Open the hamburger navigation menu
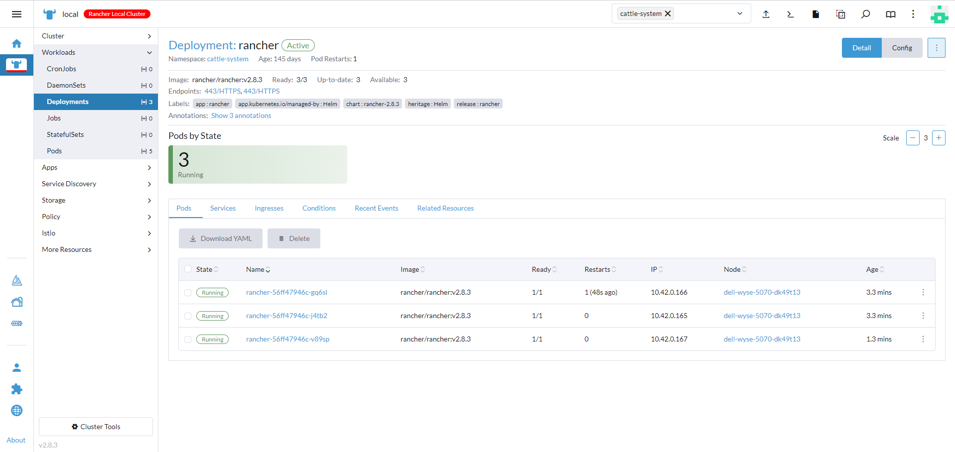 coord(16,14)
